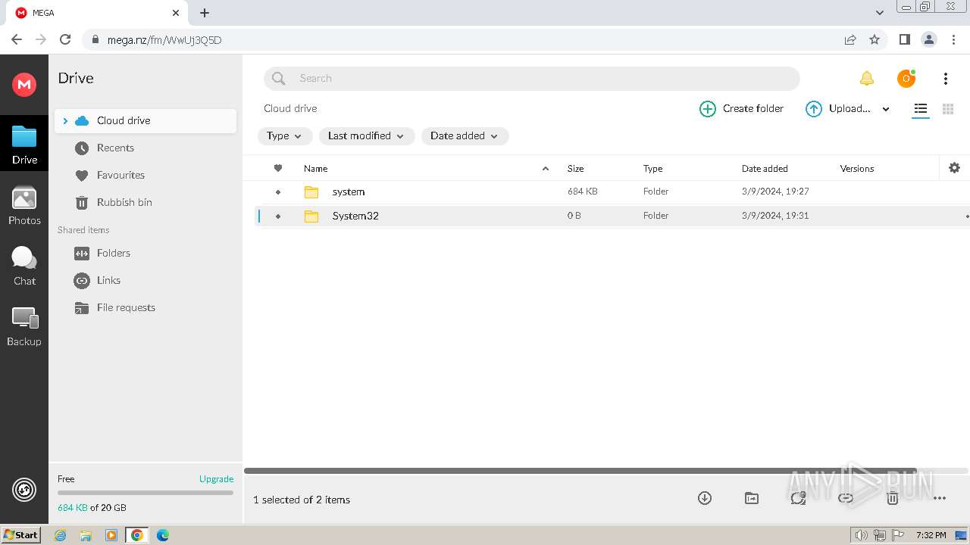Click the Upgrade link
This screenshot has width=970, height=545.
point(216,478)
